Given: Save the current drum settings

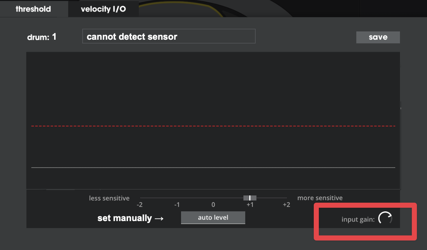Looking at the screenshot, I should pyautogui.click(x=378, y=37).
